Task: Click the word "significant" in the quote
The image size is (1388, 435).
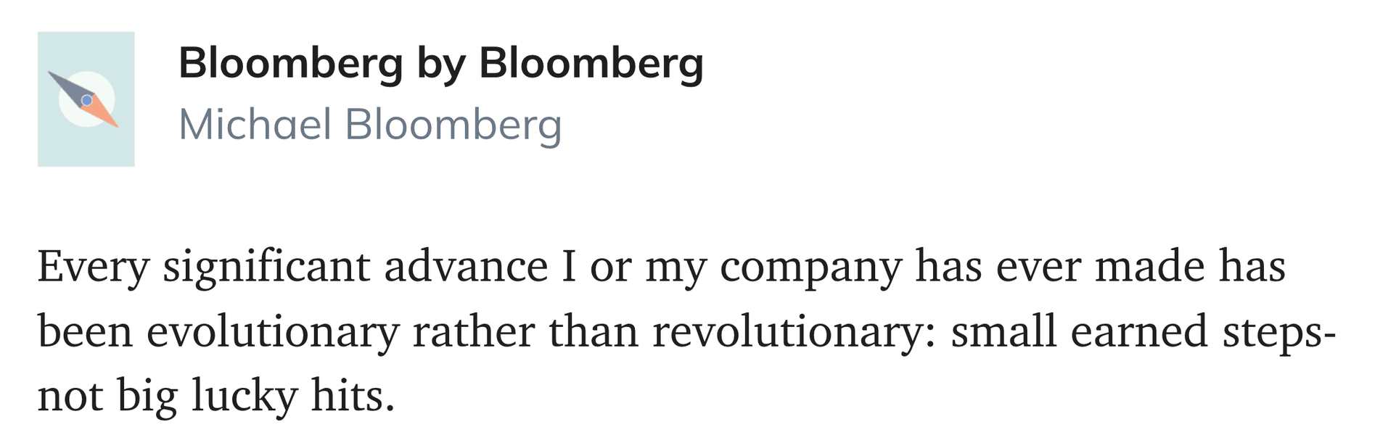Action: pos(266,267)
